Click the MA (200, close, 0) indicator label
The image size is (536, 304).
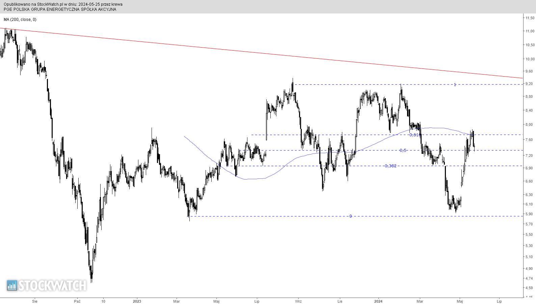(20, 20)
